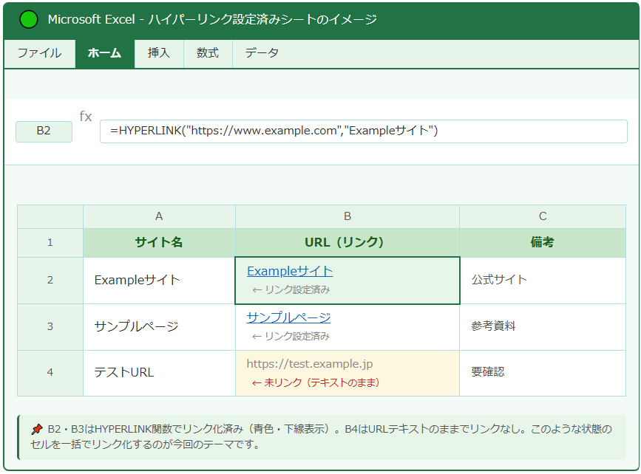Open the ファイル tab
Screen dimensions: 641x474
[x=39, y=53]
